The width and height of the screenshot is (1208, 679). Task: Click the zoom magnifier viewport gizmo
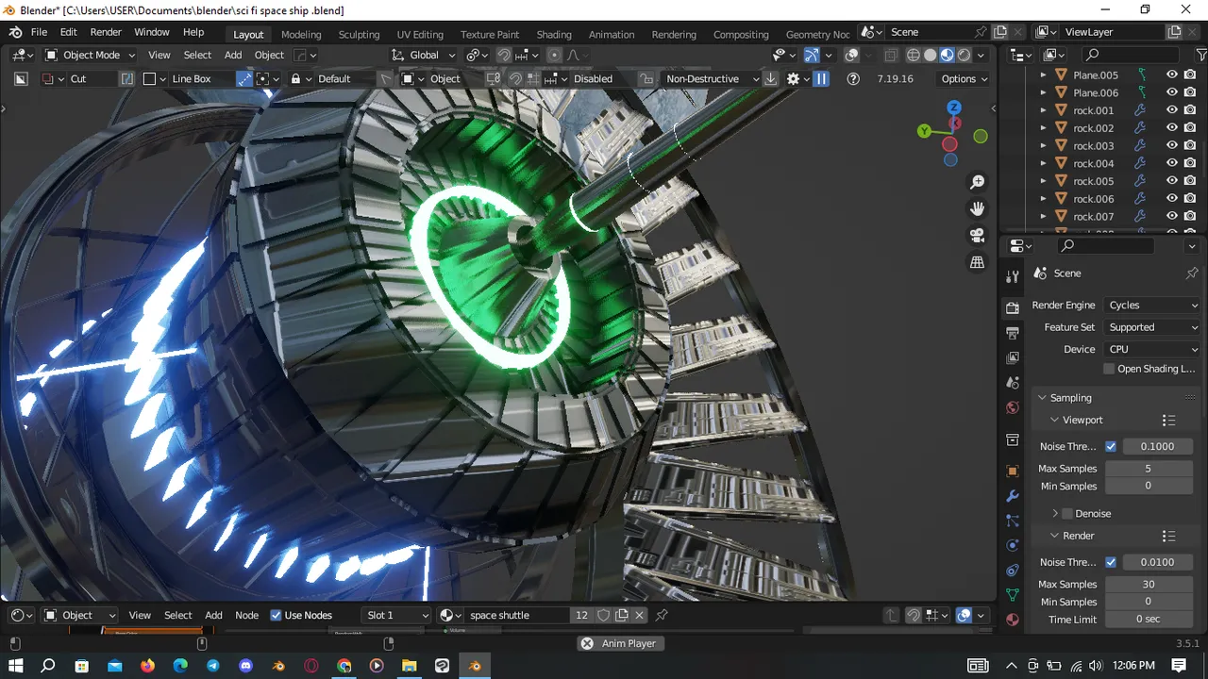[x=978, y=182]
